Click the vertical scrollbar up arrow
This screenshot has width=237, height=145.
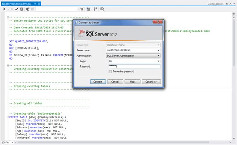click(234, 17)
